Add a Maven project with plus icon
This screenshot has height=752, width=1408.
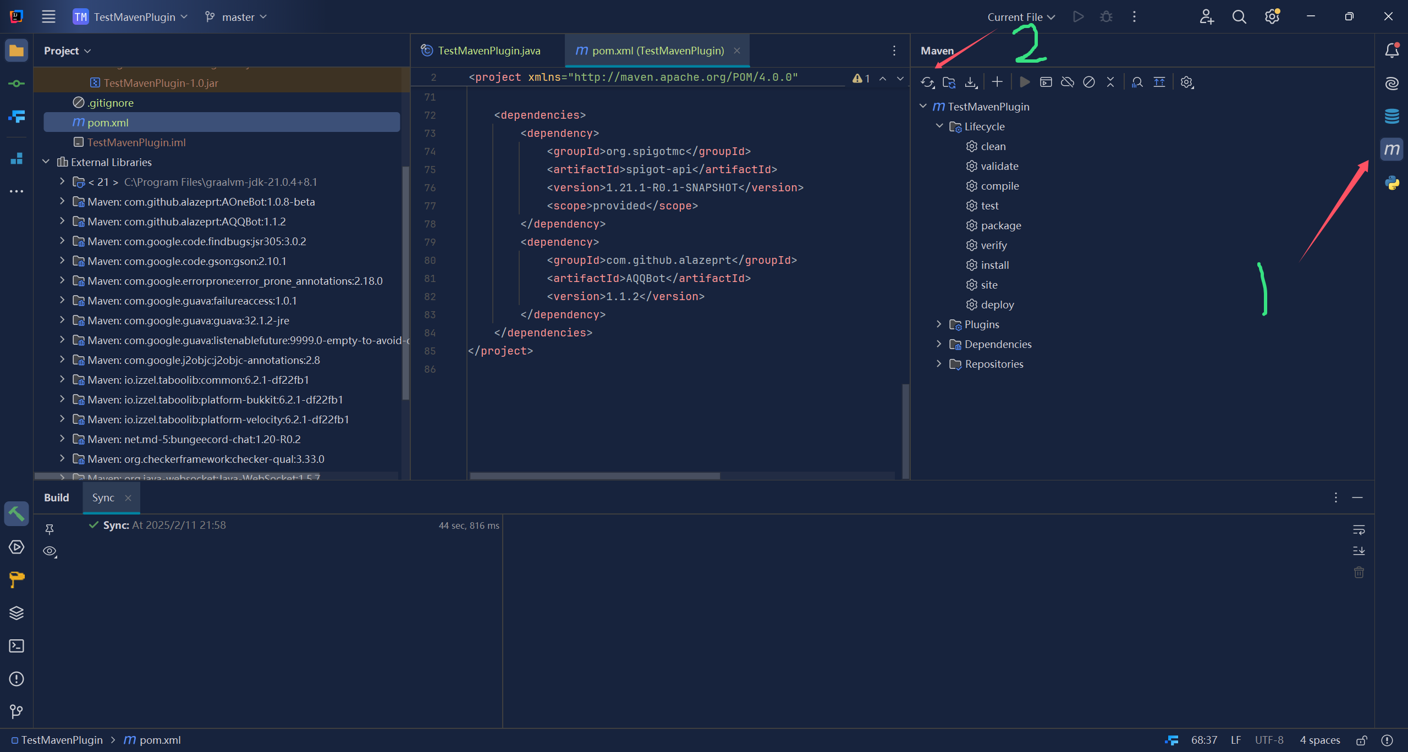(997, 82)
